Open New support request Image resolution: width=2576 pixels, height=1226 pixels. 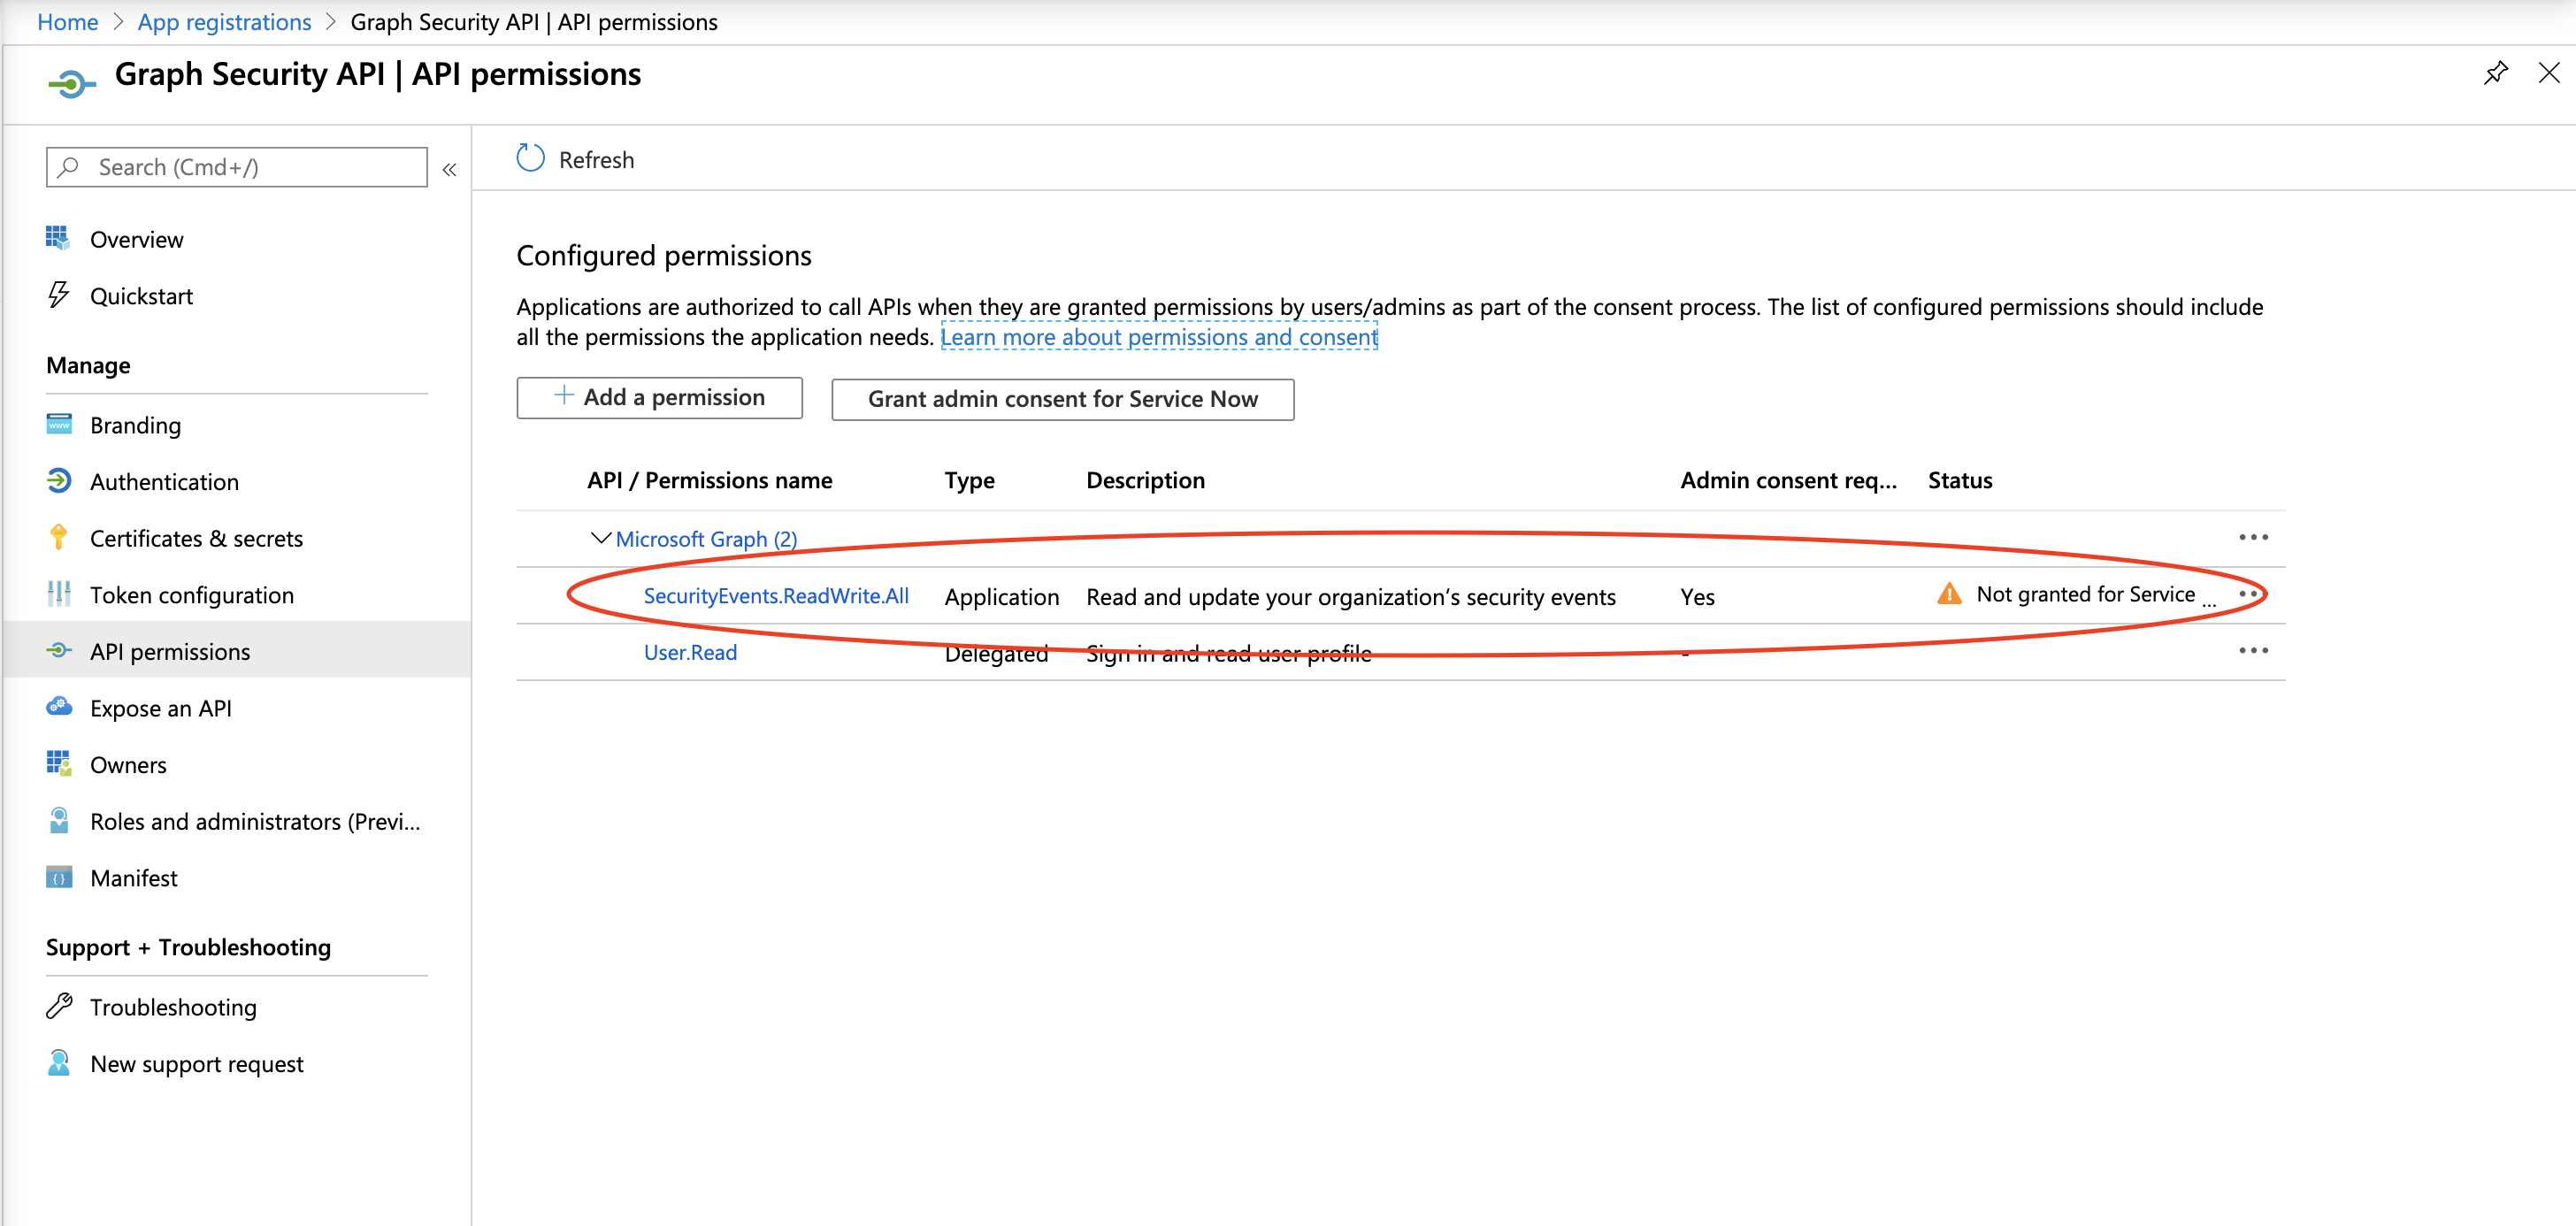pos(197,1063)
